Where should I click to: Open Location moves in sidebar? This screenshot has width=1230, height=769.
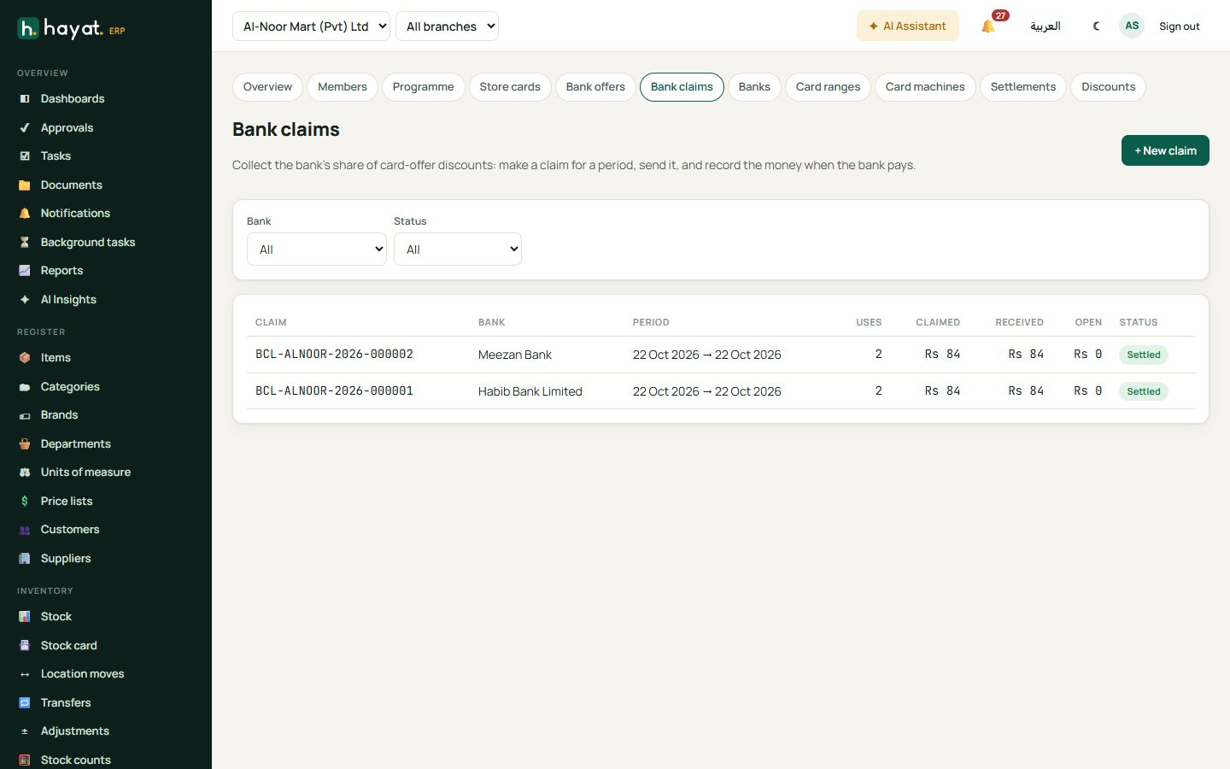click(x=83, y=674)
